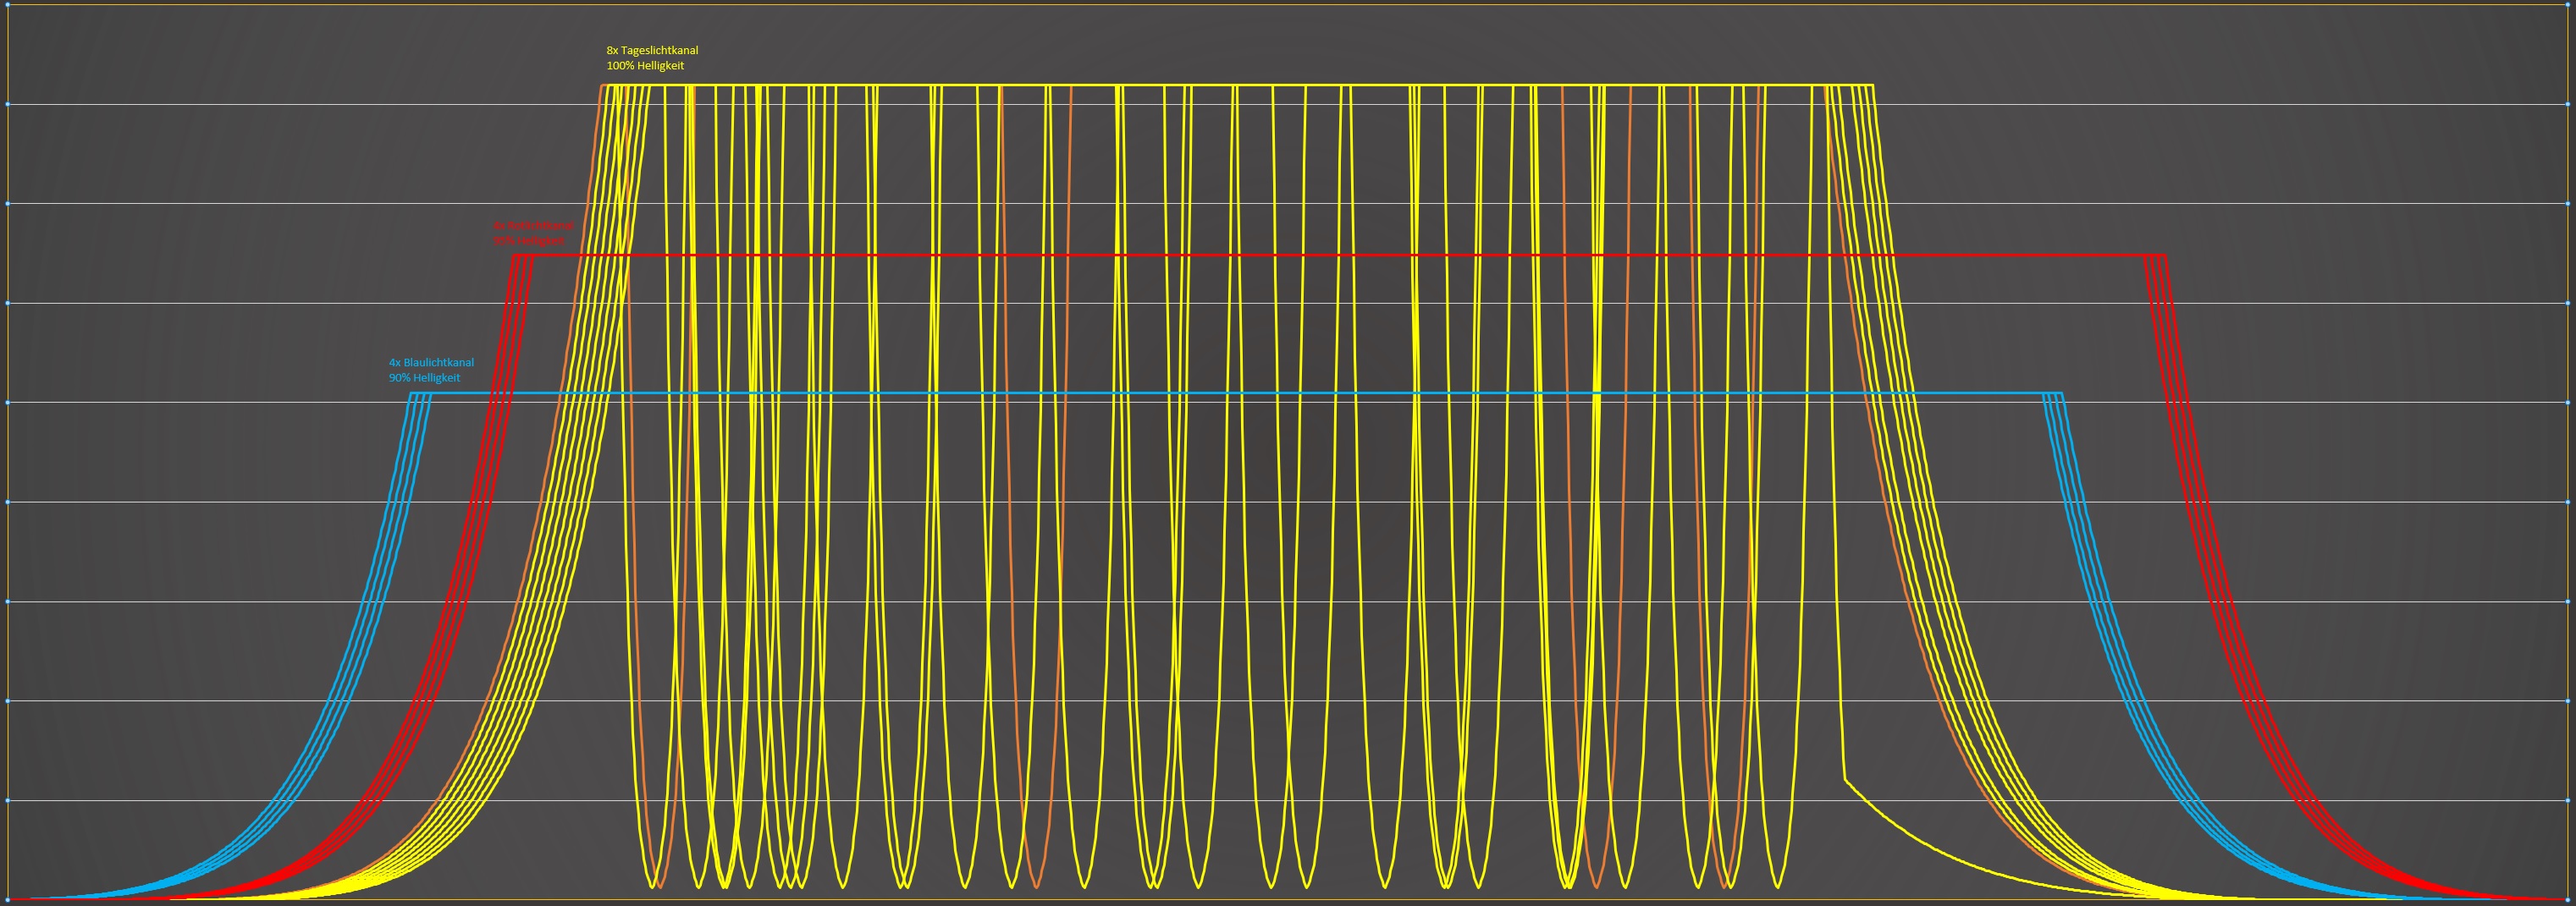
Task: Click the blue "4x Blaulichtkanal" label text
Action: (x=431, y=363)
